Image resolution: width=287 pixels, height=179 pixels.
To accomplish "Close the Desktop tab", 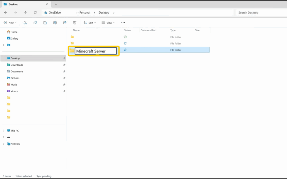I will click(47, 4).
